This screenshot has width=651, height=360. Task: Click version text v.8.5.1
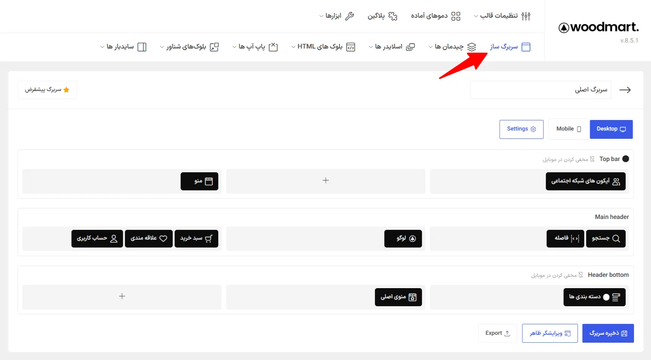[629, 41]
